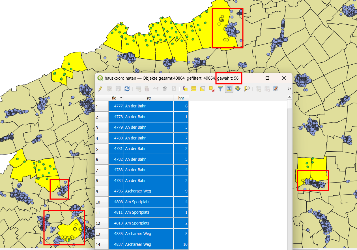Image resolution: width=357 pixels, height=250 pixels.
Task: Click the paste features icon
Action: pos(174,89)
